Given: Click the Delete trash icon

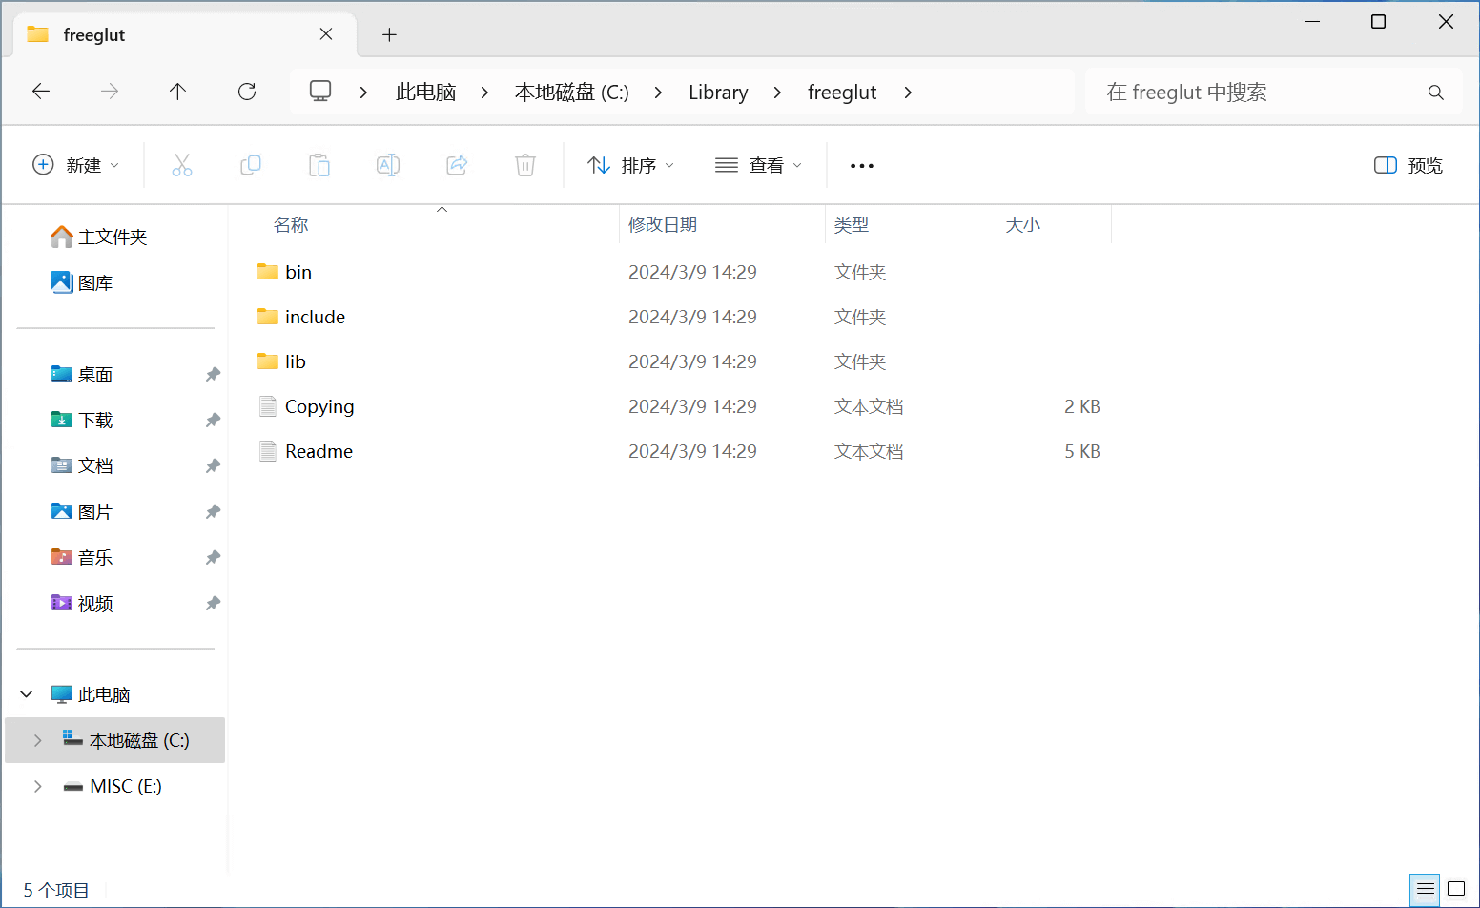Looking at the screenshot, I should point(525,165).
